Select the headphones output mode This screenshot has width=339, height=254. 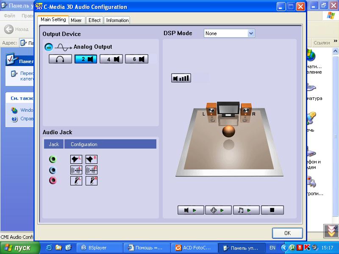point(60,59)
